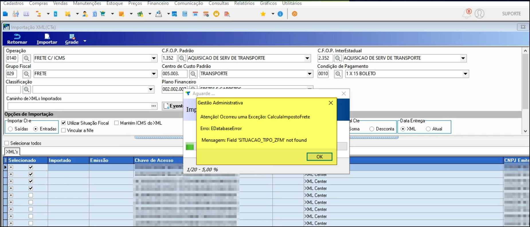The width and height of the screenshot is (530, 227).
Task: Click the orange padlock toolbar icon
Action: coord(216,14)
